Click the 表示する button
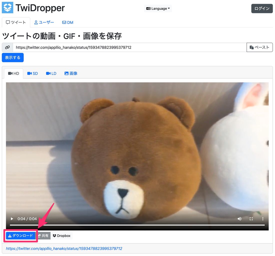Screen dimensions: 275x256 coord(13,57)
